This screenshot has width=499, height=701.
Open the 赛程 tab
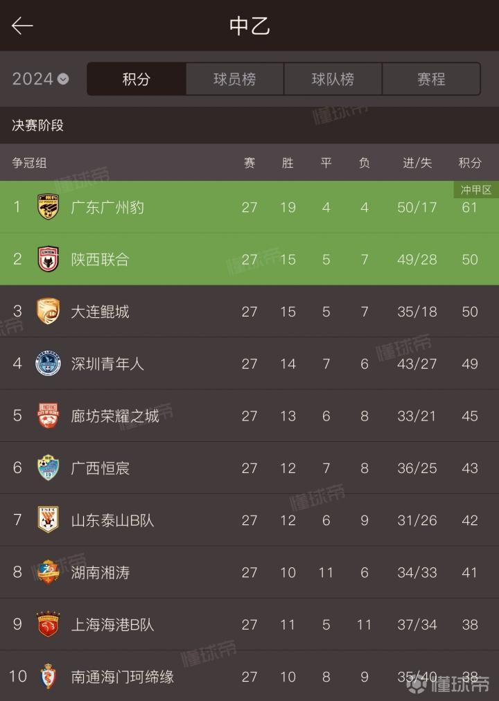pyautogui.click(x=431, y=79)
